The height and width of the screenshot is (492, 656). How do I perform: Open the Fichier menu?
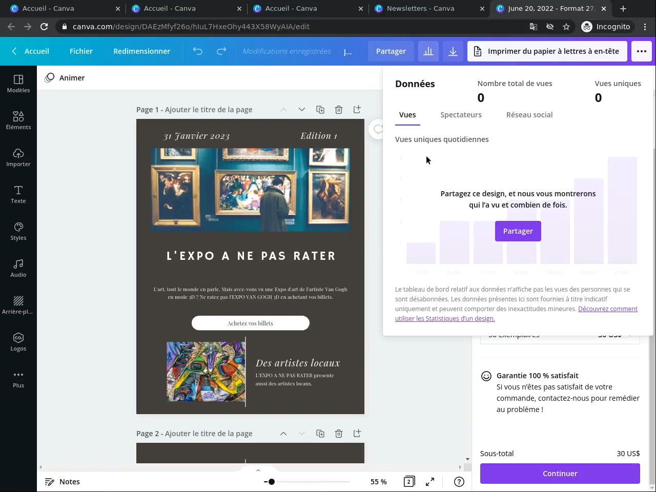coord(81,51)
